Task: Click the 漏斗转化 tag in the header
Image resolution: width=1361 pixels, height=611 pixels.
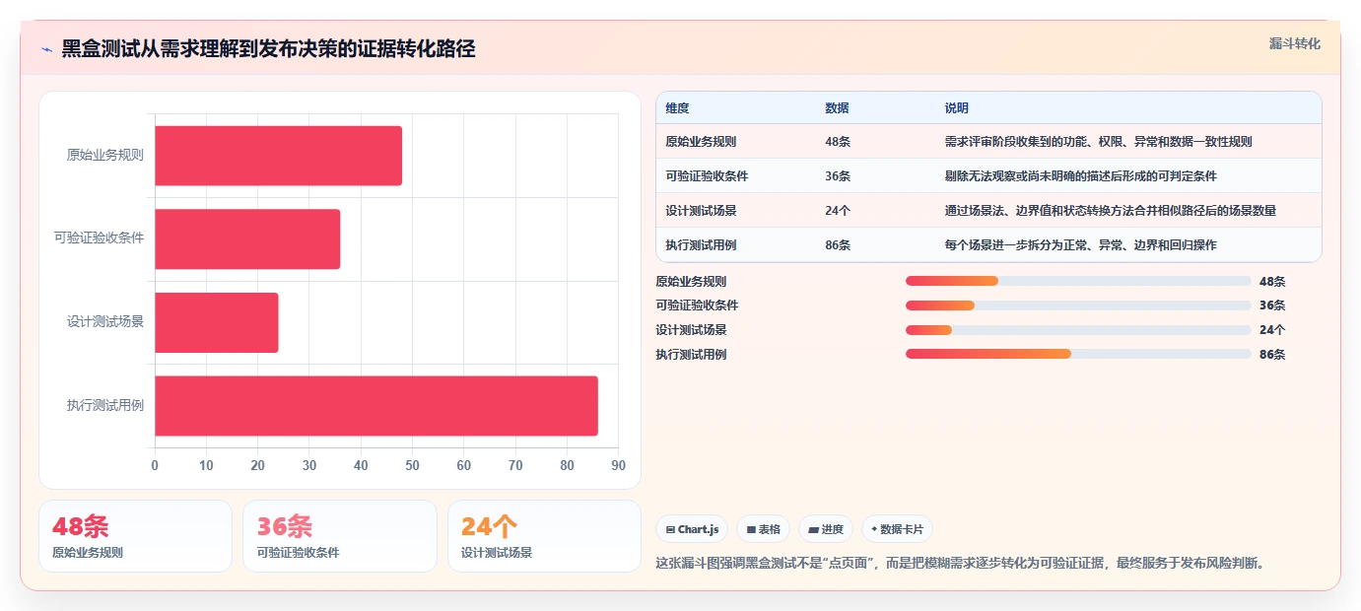Action: click(1294, 43)
